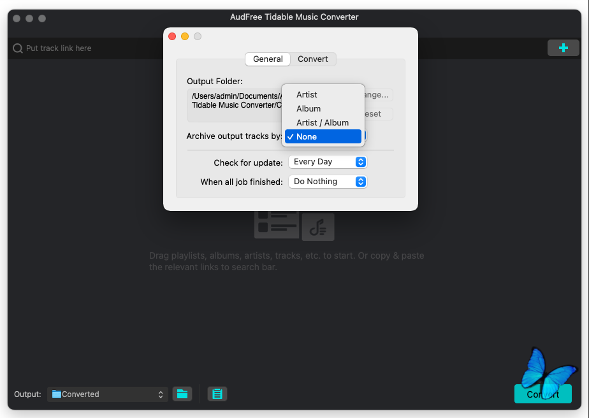
Task: Close the preferences dialog with red button
Action: (x=172, y=36)
